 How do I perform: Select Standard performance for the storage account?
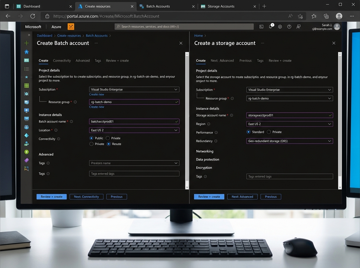coord(249,132)
